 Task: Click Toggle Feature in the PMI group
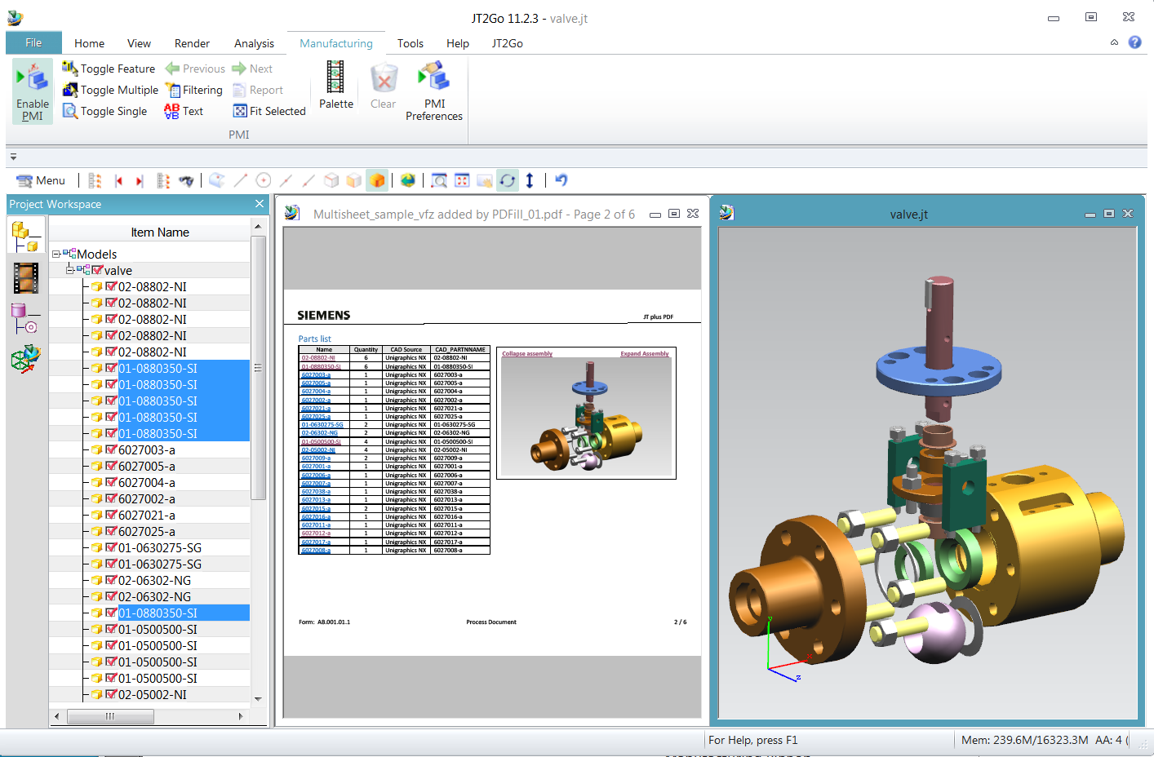point(109,69)
